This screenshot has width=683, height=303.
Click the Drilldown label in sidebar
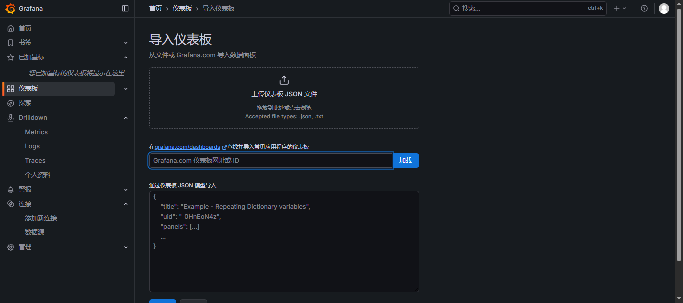tap(33, 118)
